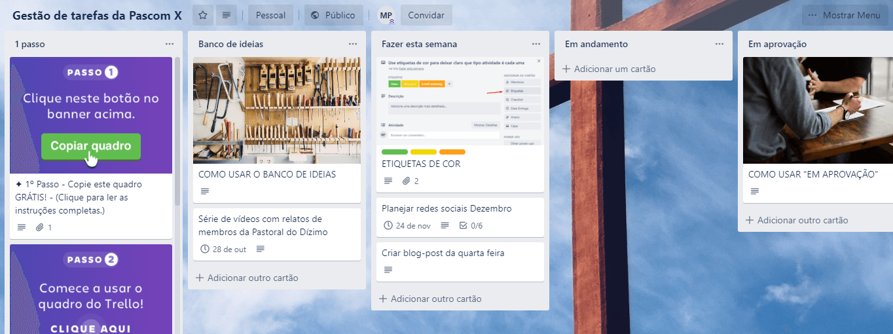The width and height of the screenshot is (893, 334).
Task: Open list options for 1 passo
Action: (x=170, y=44)
